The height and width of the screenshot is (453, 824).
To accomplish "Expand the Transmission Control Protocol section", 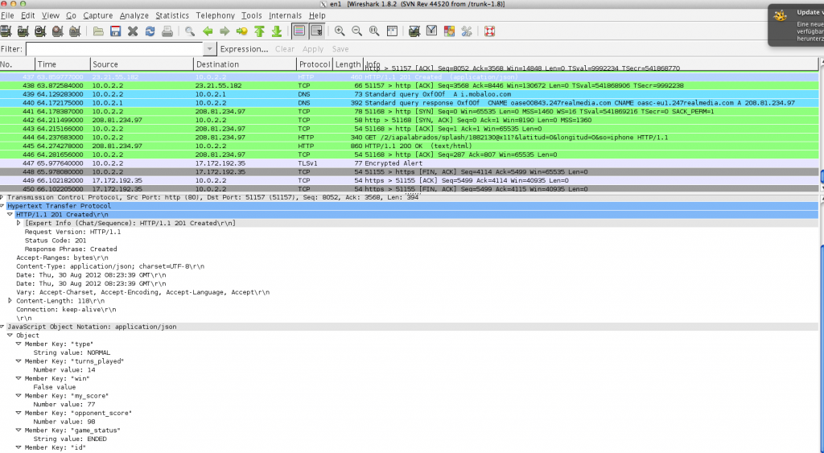I will [x=3, y=197].
